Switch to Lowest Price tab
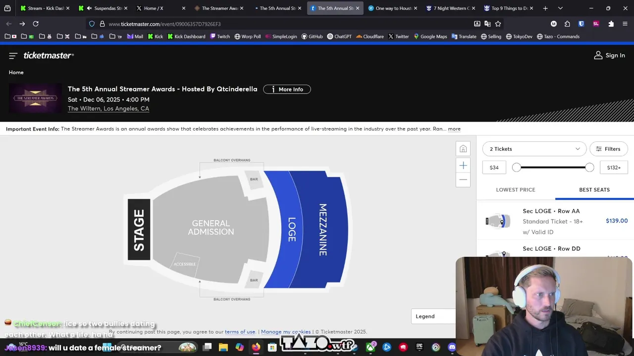This screenshot has height=356, width=634. click(x=516, y=190)
